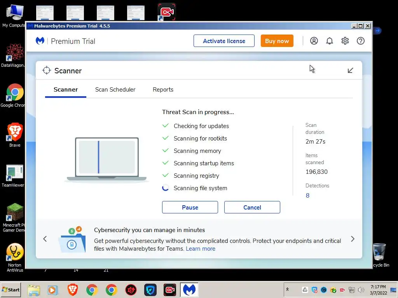Click the Checking for updates step

(x=201, y=126)
